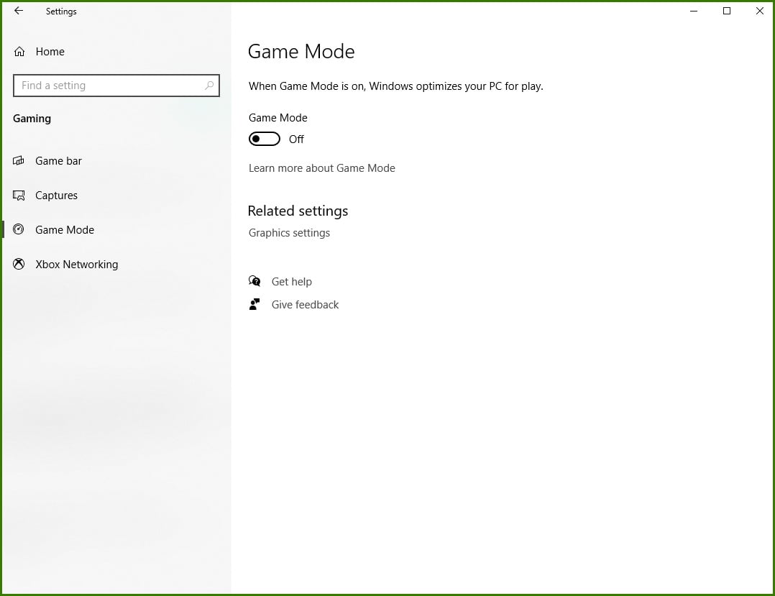This screenshot has width=775, height=596.
Task: Click the Gaming section heading
Action: click(32, 119)
